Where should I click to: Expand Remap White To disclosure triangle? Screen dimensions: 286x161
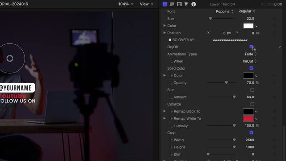(164, 118)
